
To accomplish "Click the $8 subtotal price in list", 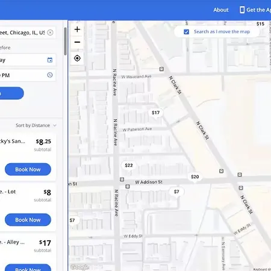I will (48, 192).
